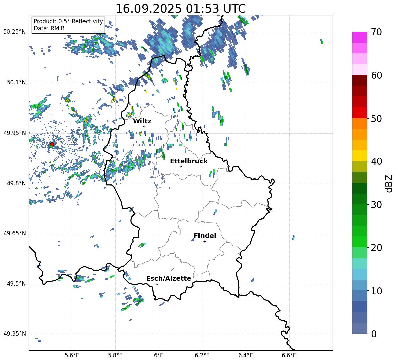Click the Wiltz city label
Viewport: 397px width, 362px height.
coord(142,121)
